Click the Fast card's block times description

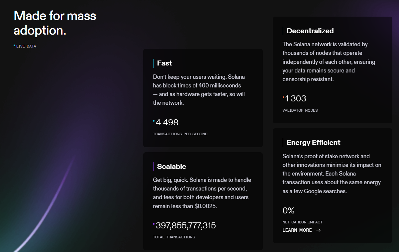pos(199,90)
